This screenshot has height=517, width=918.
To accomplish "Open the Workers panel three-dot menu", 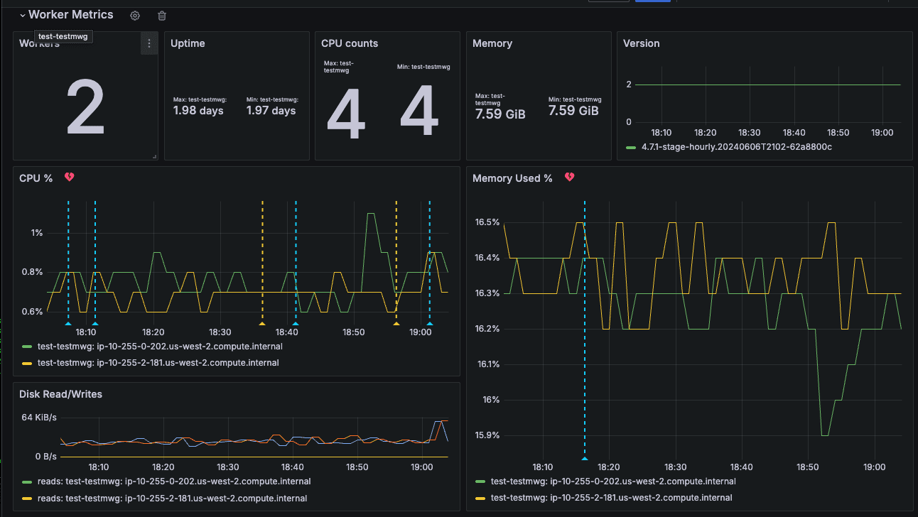I will click(148, 43).
